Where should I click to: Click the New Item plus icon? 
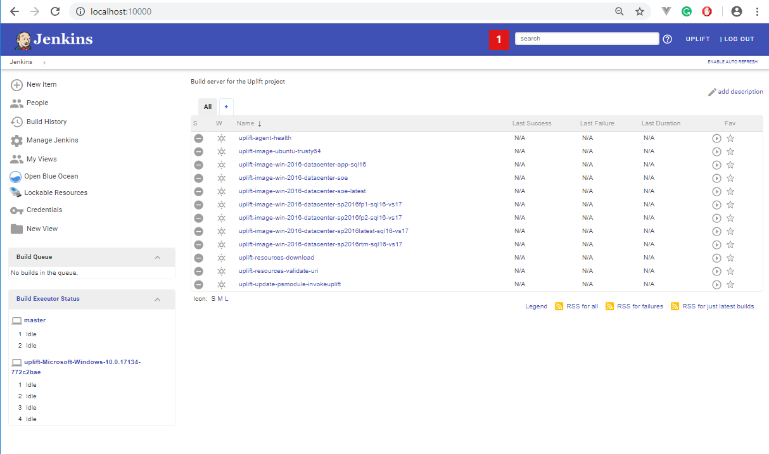pos(17,85)
